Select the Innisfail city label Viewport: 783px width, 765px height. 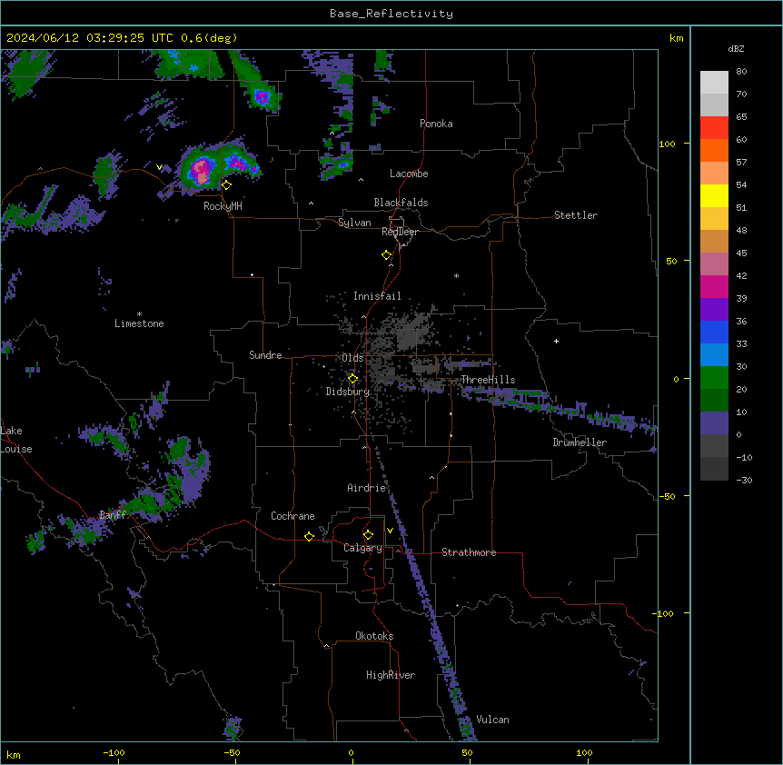[377, 296]
